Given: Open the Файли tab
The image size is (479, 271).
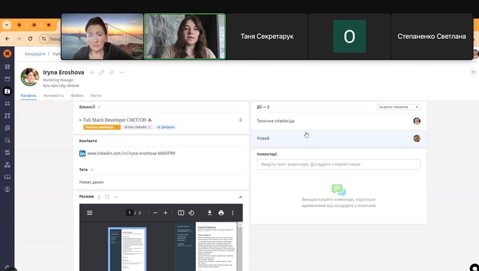Looking at the screenshot, I should pyautogui.click(x=77, y=95).
